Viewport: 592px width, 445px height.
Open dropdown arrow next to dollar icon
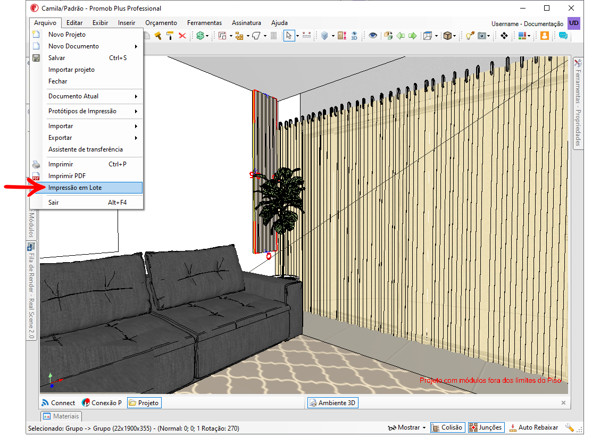point(207,36)
